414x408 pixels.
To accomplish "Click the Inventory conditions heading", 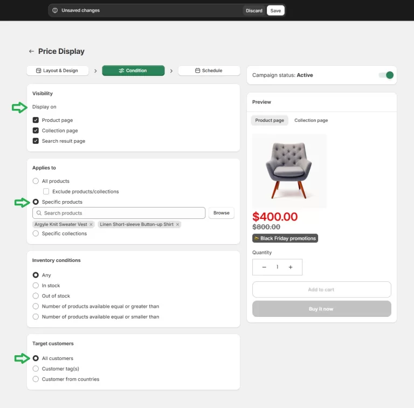I will pyautogui.click(x=57, y=260).
